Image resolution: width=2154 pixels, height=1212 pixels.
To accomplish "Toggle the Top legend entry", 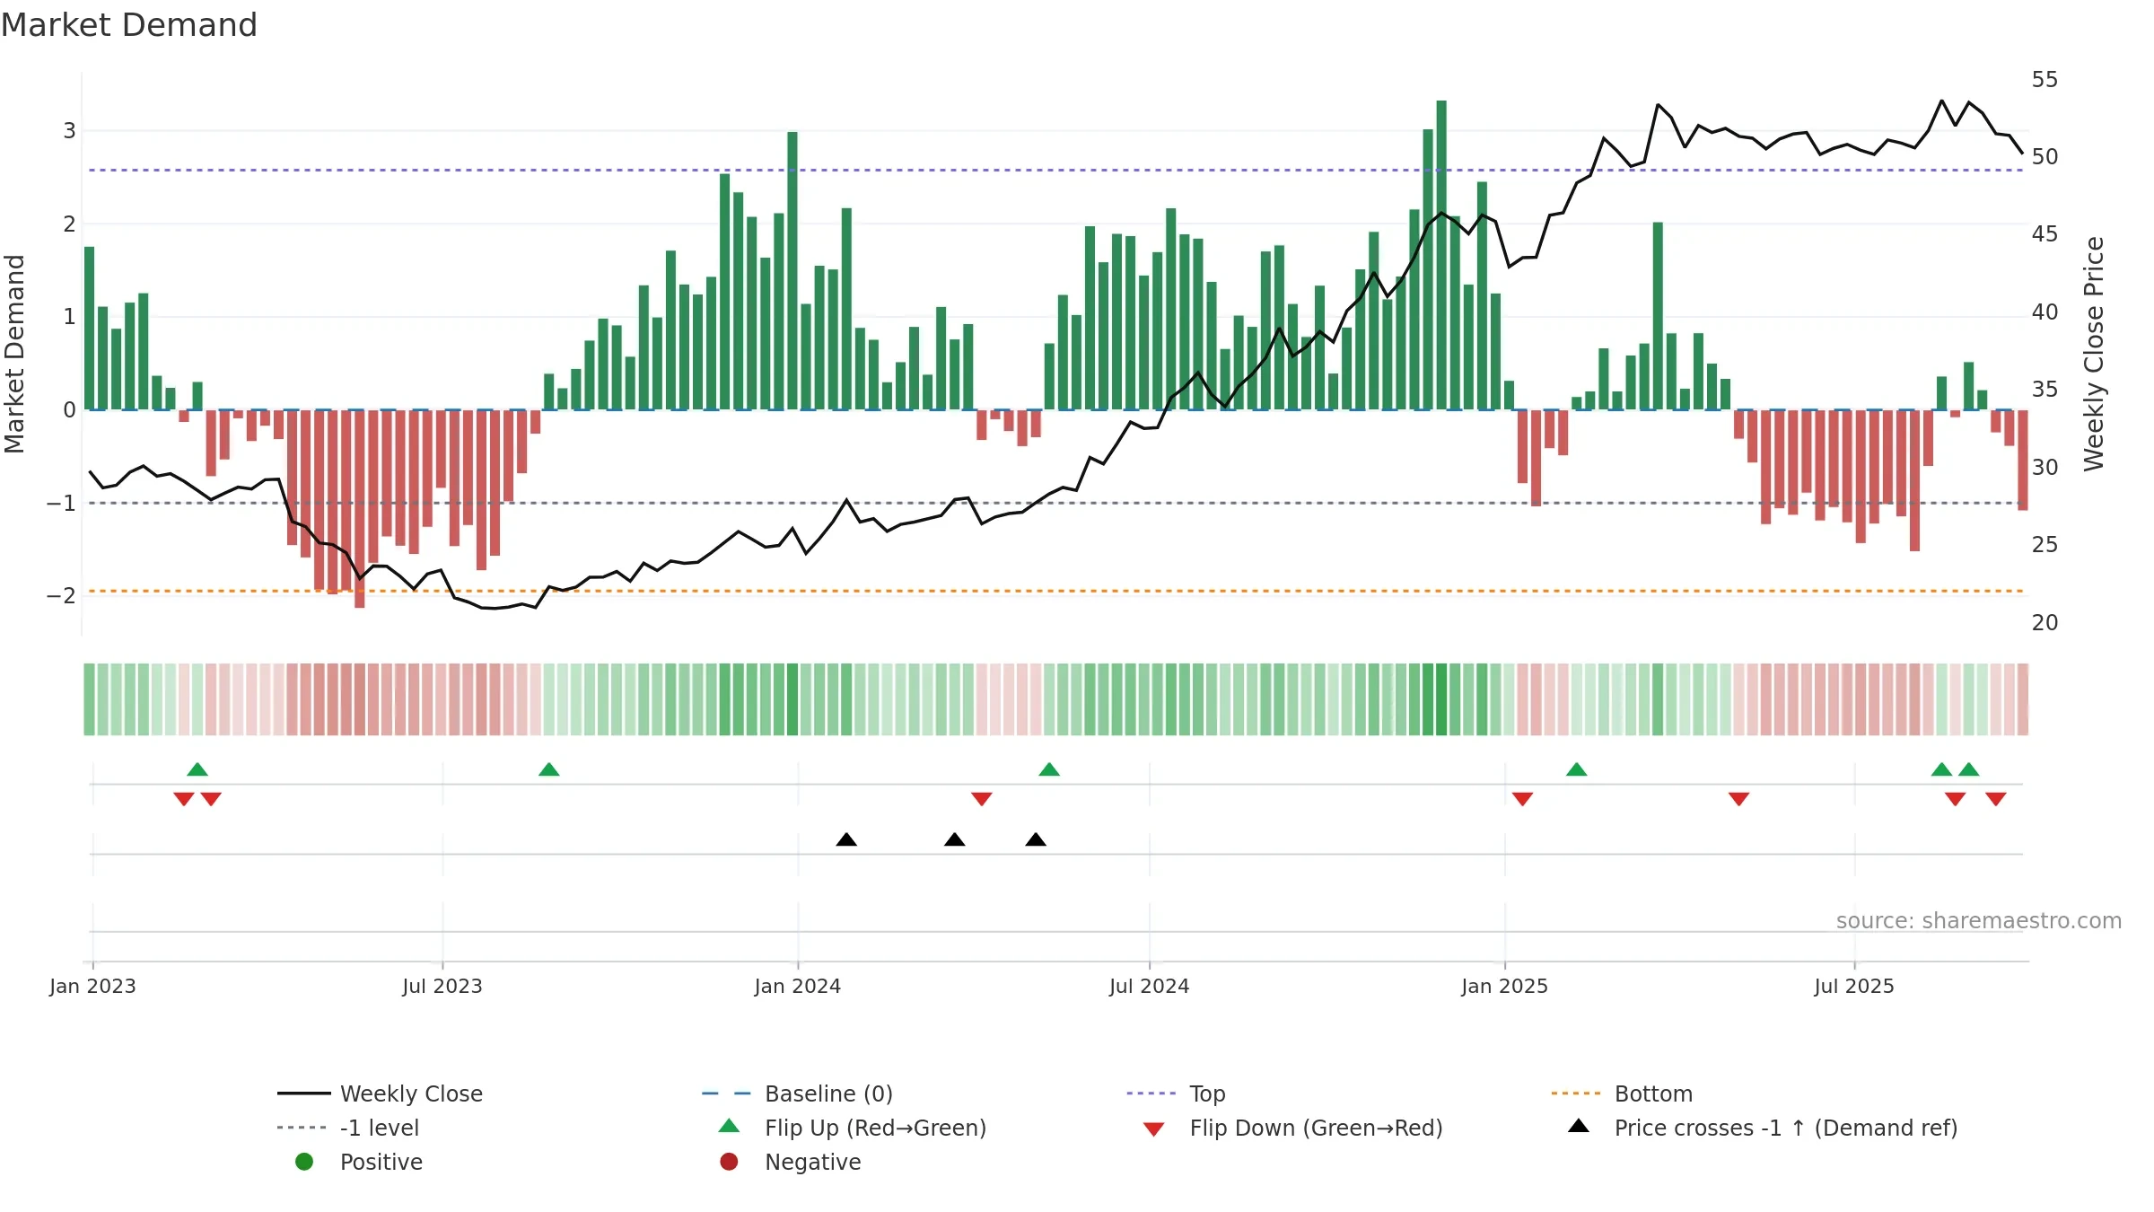I will (1176, 1093).
